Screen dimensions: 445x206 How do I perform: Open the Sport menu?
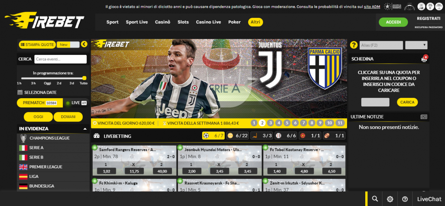[x=112, y=22]
